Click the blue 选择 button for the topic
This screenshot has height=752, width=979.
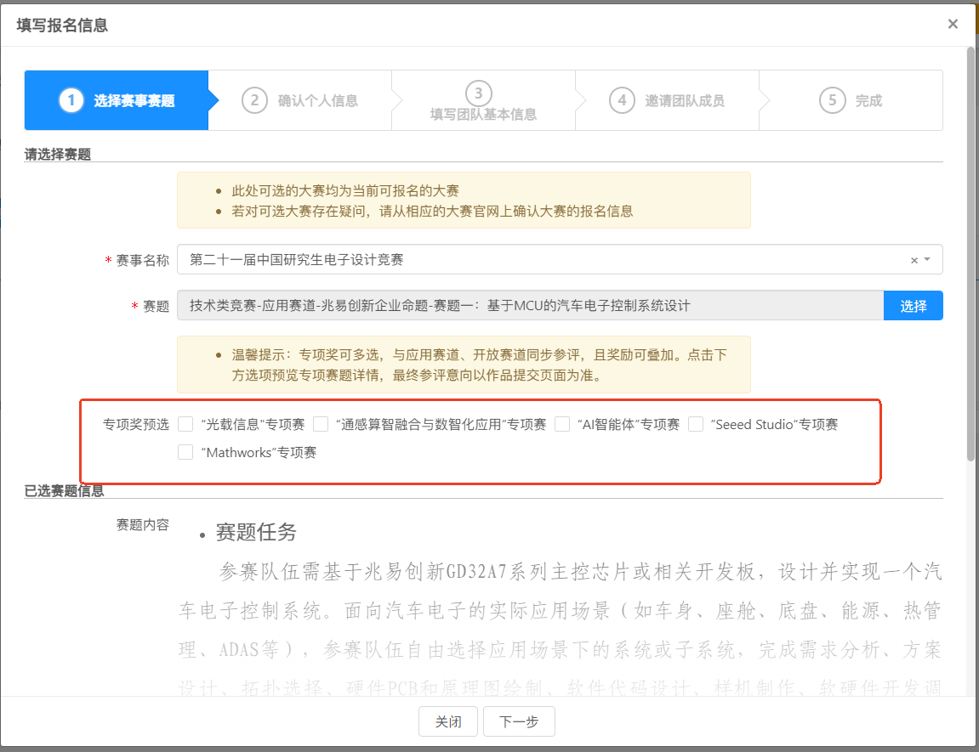(x=913, y=306)
